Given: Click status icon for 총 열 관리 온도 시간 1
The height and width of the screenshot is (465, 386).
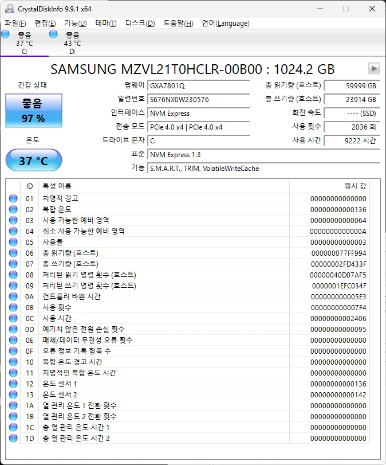Looking at the screenshot, I should coord(13,427).
